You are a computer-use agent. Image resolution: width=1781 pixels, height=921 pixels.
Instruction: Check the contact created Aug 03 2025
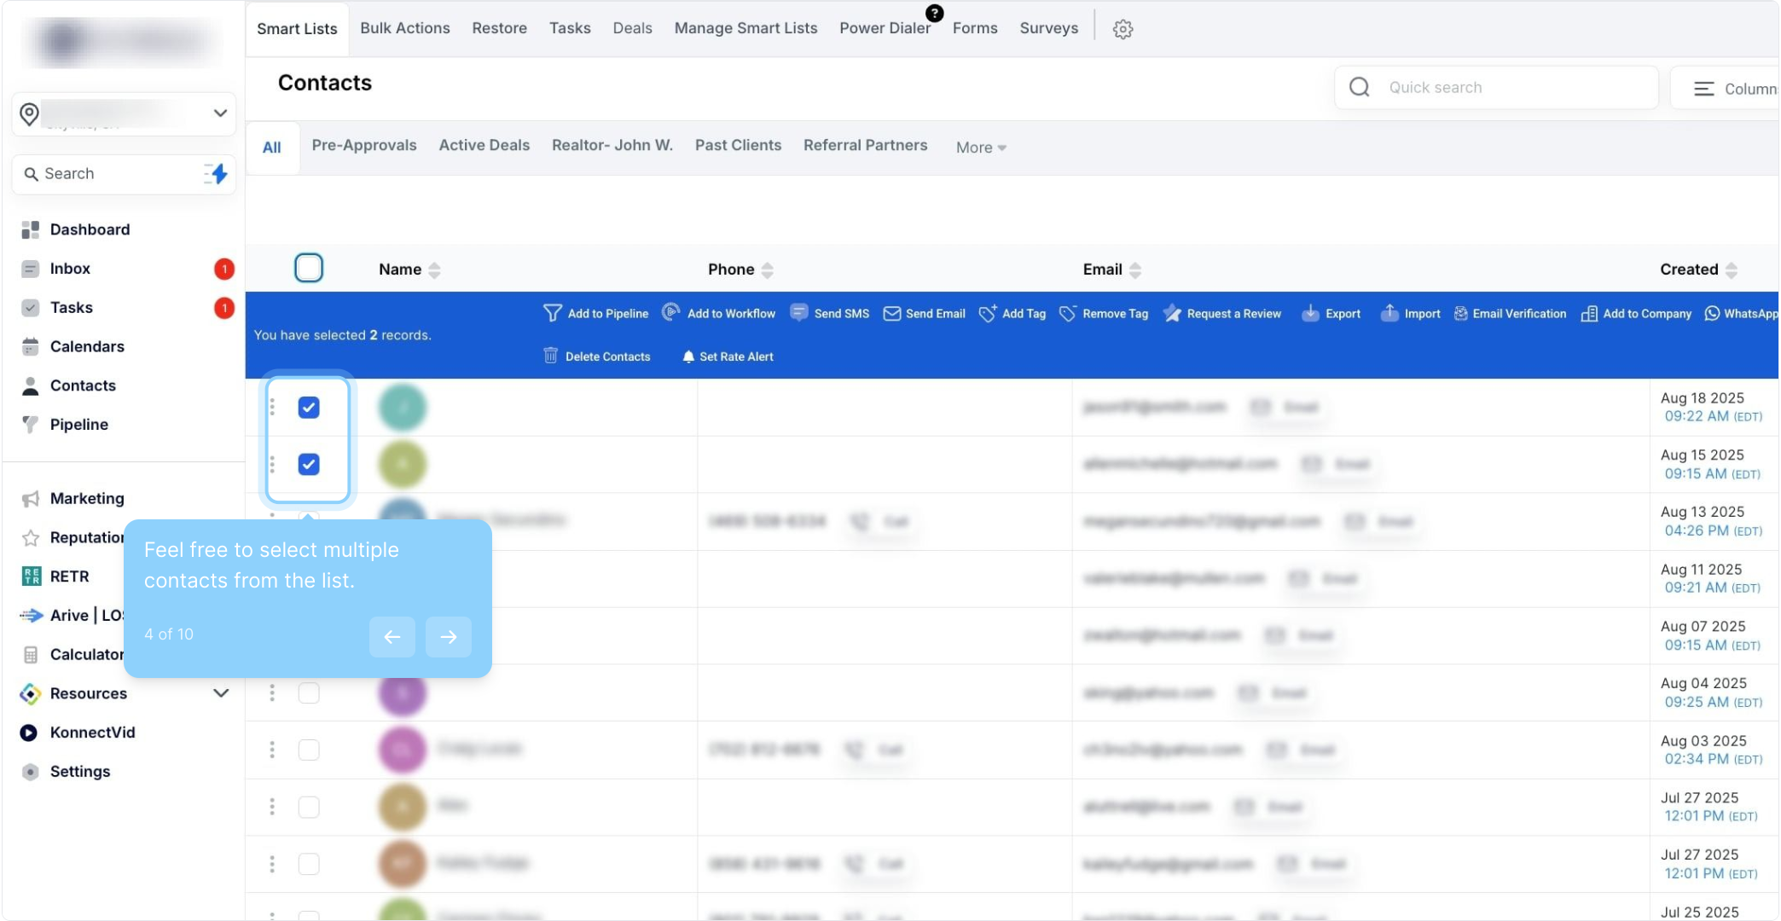(x=309, y=750)
